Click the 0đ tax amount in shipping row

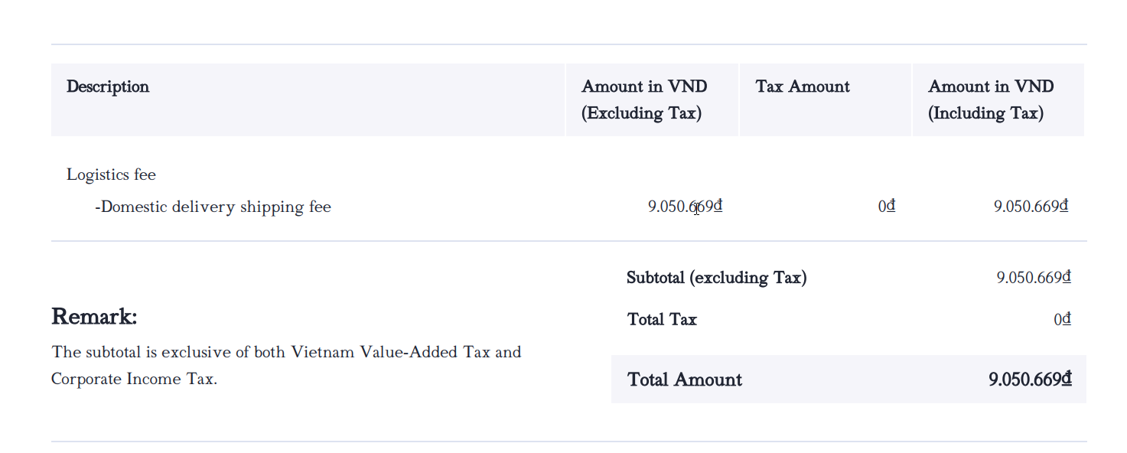pos(887,207)
